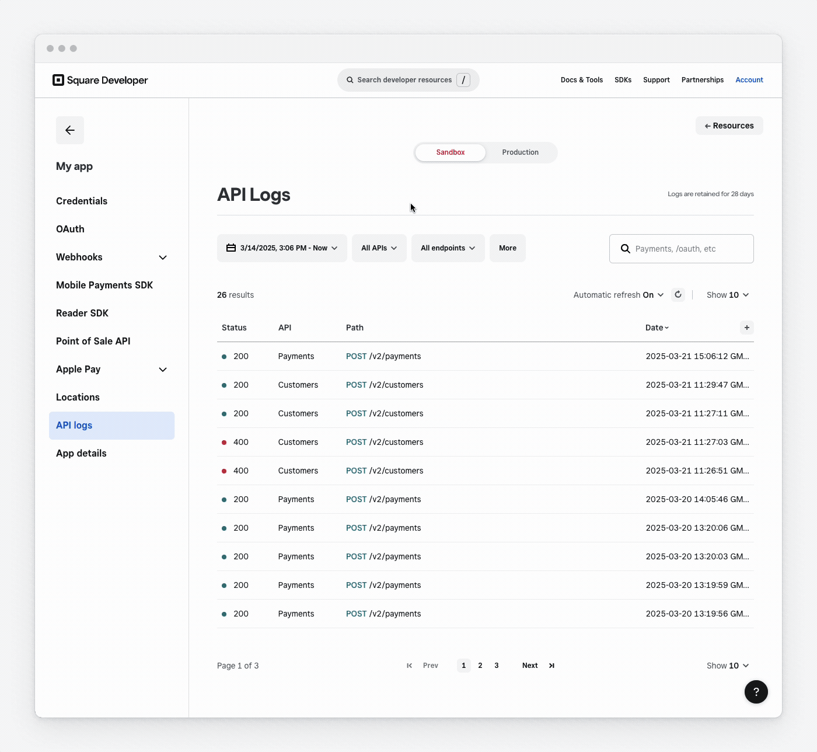This screenshot has height=752, width=817.
Task: Jump to first page icon
Action: (410, 666)
